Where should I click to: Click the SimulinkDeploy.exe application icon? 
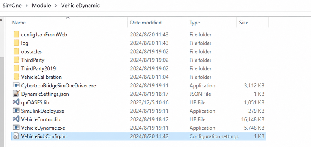click(16, 111)
